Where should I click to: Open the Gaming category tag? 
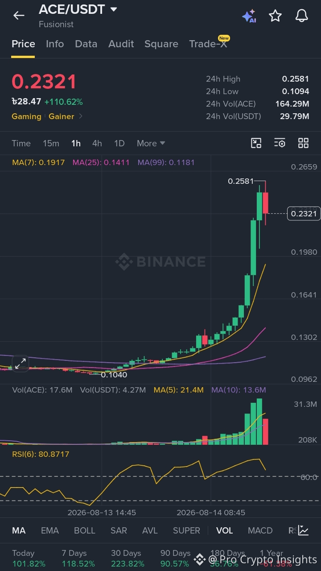click(26, 116)
